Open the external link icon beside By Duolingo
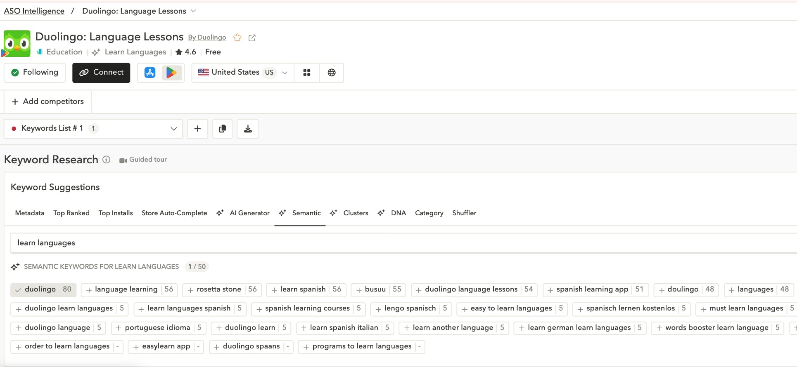This screenshot has height=367, width=797. click(x=252, y=38)
